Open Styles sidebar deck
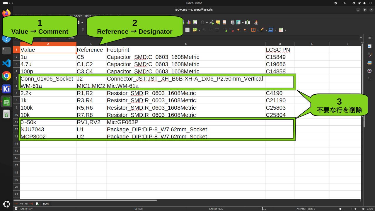Viewport: 375px width, 211px height. (369, 55)
